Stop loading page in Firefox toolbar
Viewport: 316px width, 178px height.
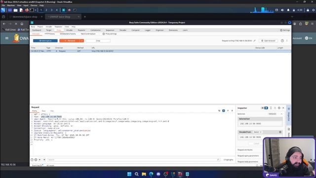16,24
